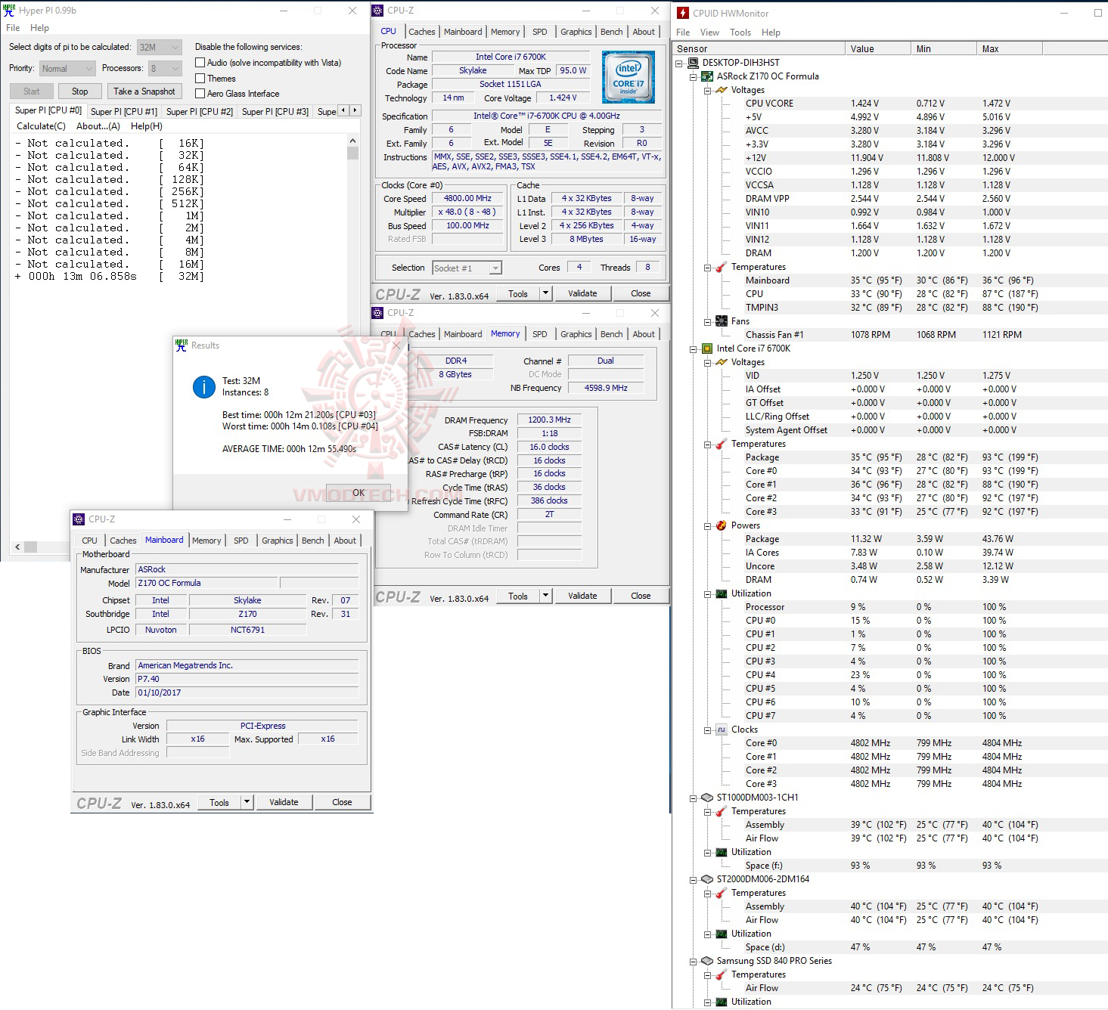Click Validate in the Memory CPU-Z window
The width and height of the screenshot is (1108, 1010).
[582, 596]
